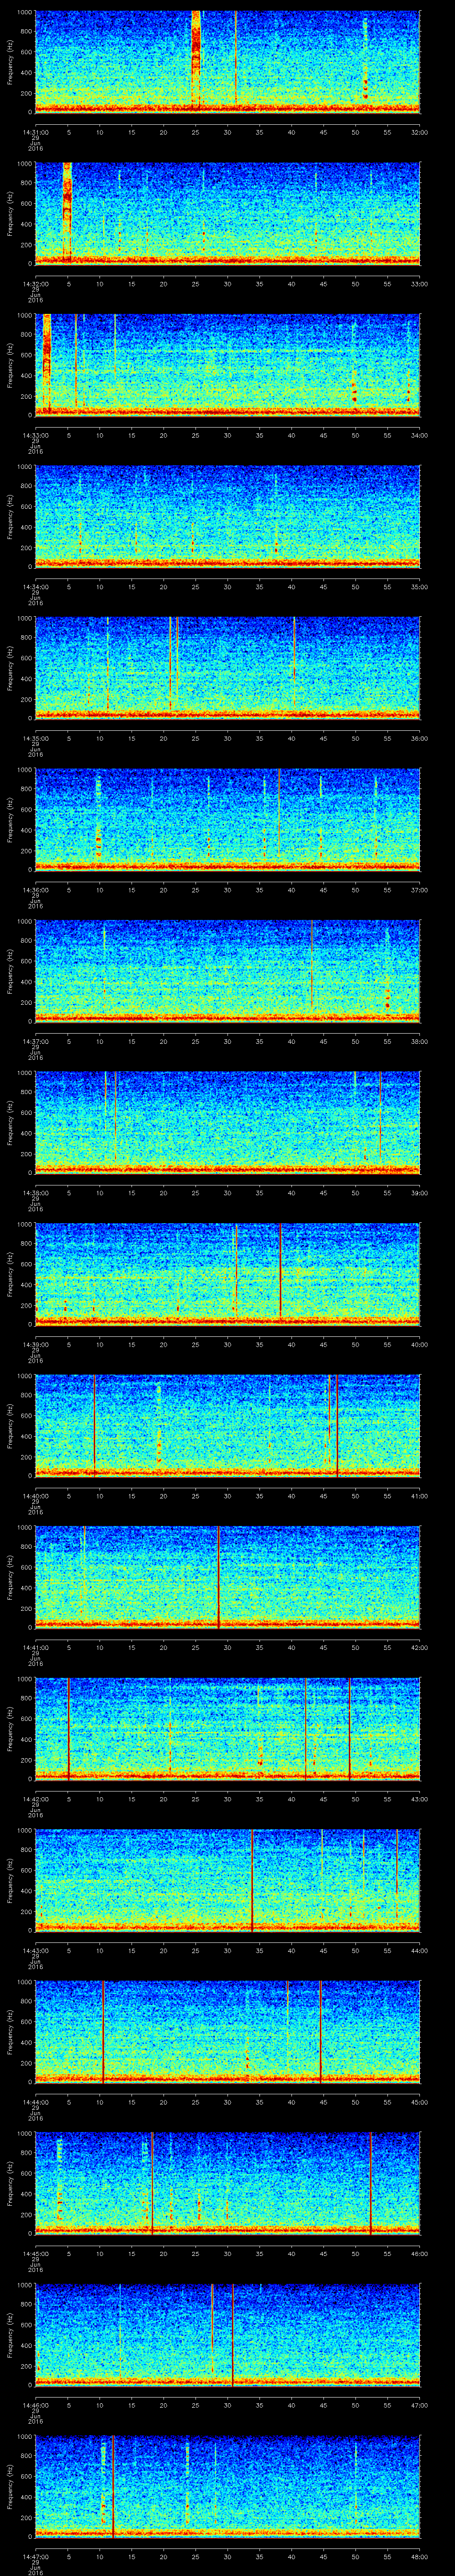Click the "14:34:00" start time label

click(35, 587)
